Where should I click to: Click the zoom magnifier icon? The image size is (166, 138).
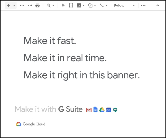[49, 6]
